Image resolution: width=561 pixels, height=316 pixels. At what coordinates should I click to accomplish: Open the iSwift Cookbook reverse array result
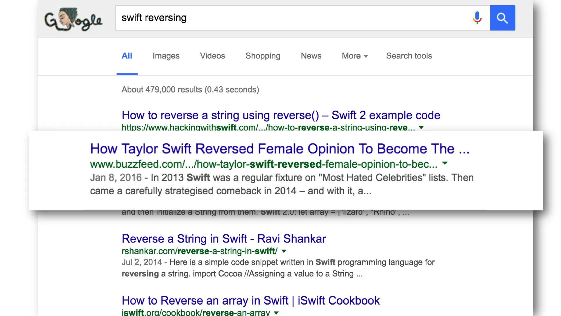[250, 300]
